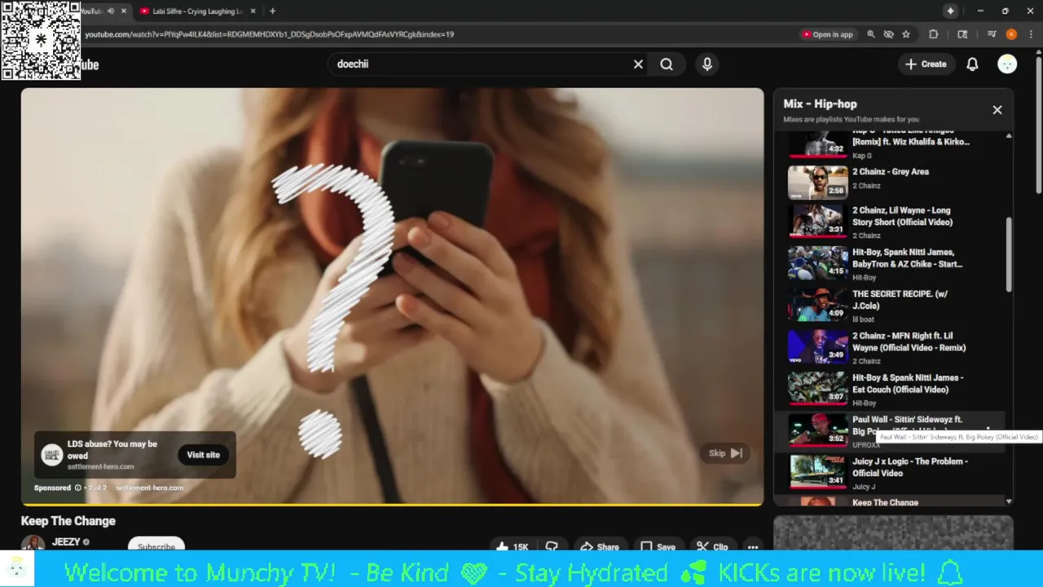Image resolution: width=1043 pixels, height=587 pixels.
Task: Open the JEEZY channel name link
Action: [66, 542]
